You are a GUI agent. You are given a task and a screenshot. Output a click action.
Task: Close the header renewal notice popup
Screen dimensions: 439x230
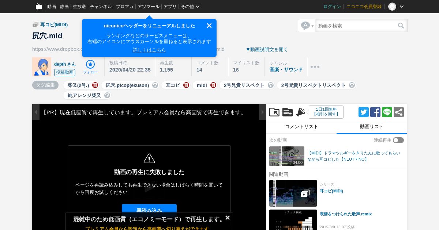click(x=209, y=26)
